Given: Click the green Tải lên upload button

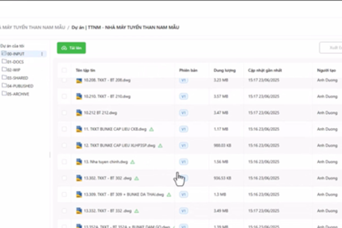Looking at the screenshot, I should pos(71,48).
